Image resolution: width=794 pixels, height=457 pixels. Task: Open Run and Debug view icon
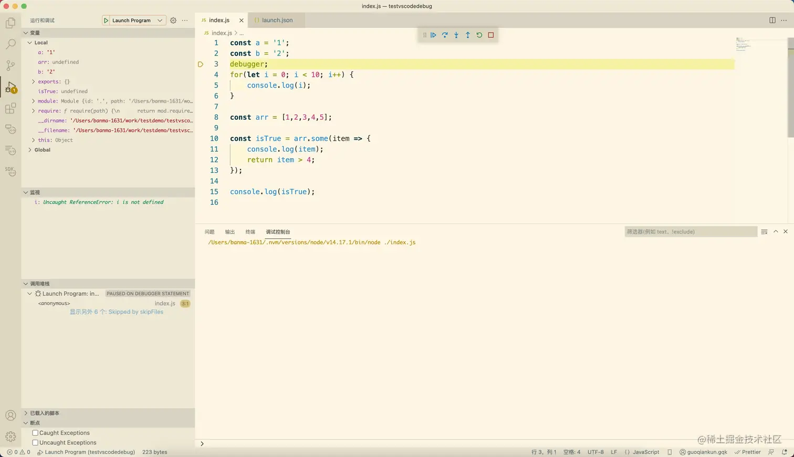pos(11,87)
